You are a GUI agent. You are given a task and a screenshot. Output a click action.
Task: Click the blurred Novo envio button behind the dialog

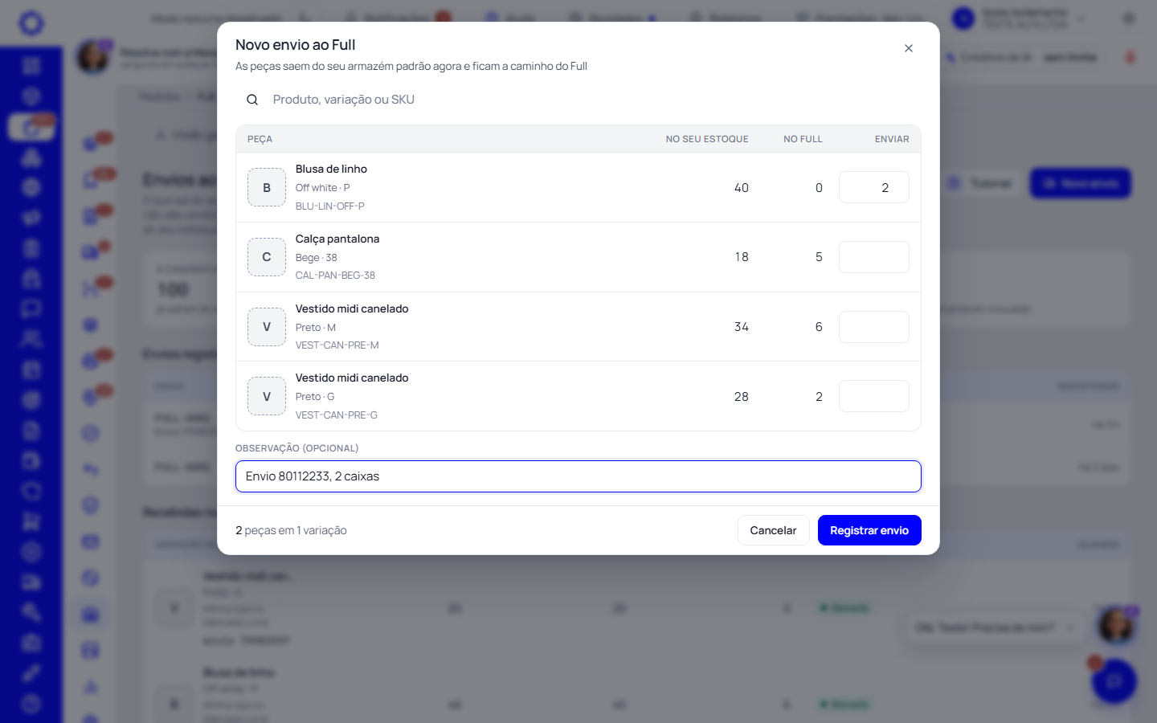point(1081,183)
